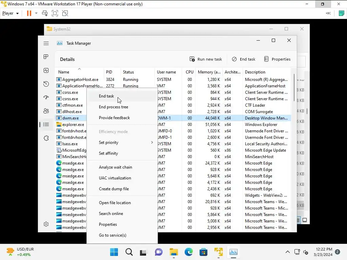Expand VMware power options arrow
347x260 pixels.
pyautogui.click(x=36, y=13)
